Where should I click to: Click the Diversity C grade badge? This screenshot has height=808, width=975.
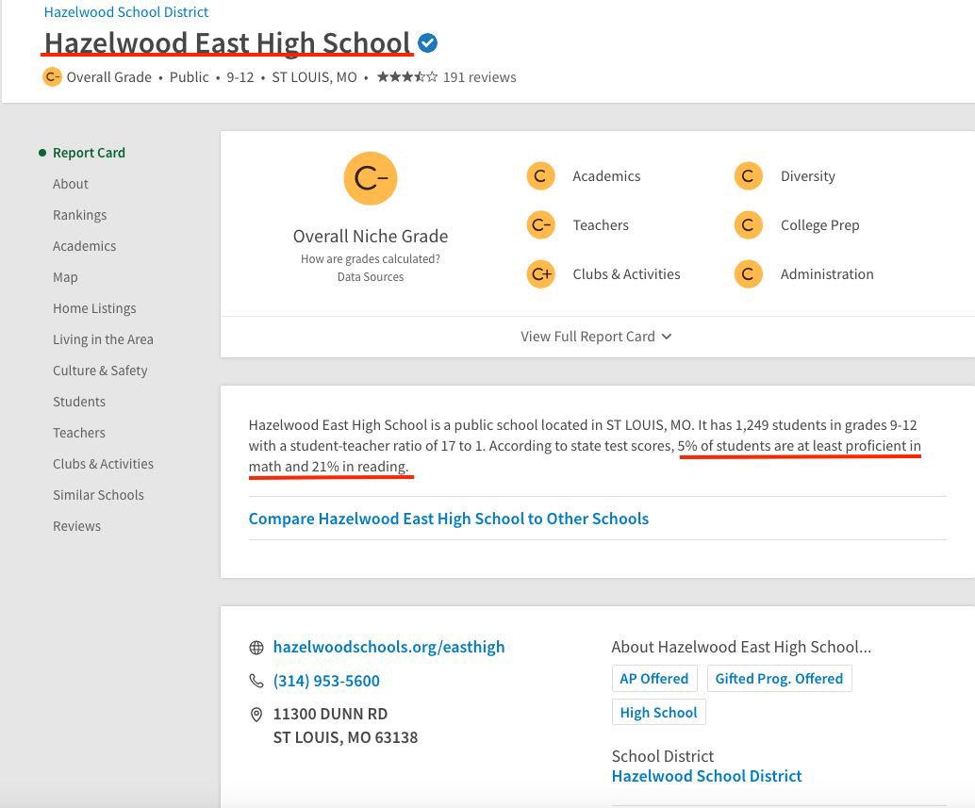pos(748,176)
